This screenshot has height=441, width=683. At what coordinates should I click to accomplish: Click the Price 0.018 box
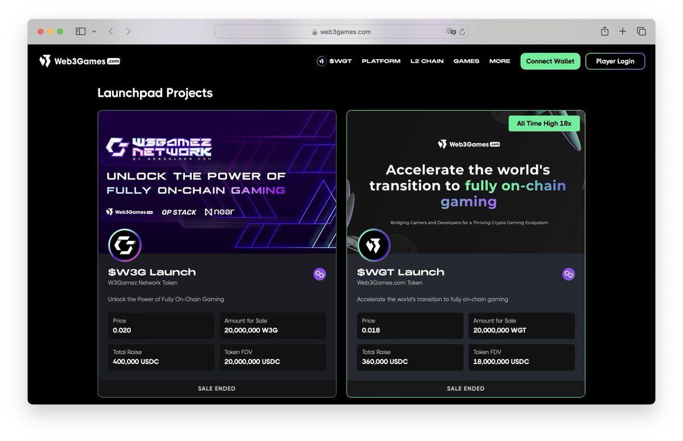pos(410,325)
